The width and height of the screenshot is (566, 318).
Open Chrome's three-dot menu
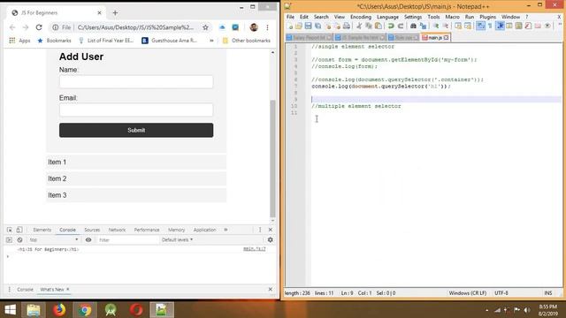pyautogui.click(x=267, y=27)
